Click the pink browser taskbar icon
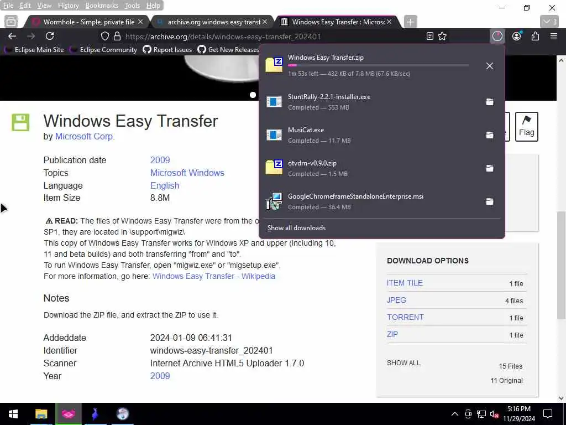 69,414
